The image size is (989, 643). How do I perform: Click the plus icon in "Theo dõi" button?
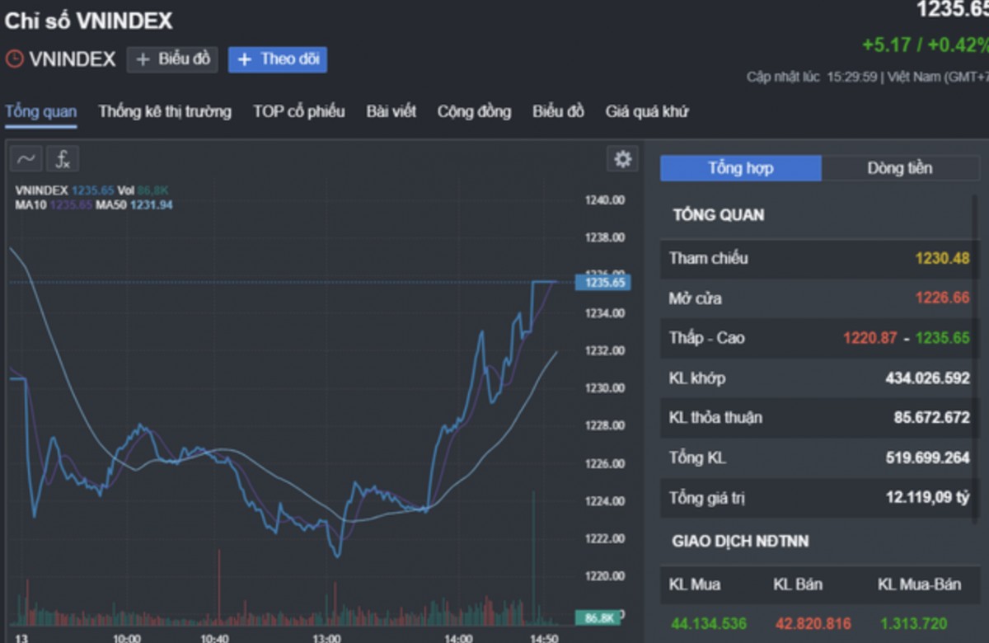point(244,59)
